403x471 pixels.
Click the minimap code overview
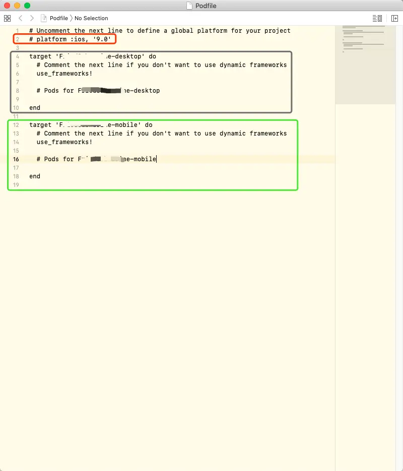[x=365, y=65]
